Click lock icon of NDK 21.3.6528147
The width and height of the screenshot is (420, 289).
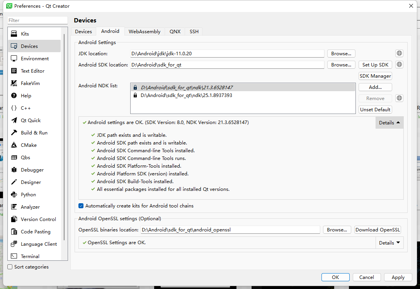coord(135,88)
